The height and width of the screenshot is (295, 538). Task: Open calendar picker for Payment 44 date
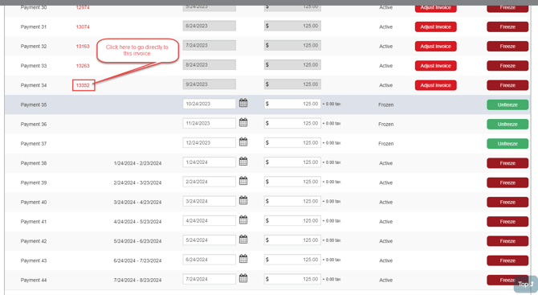point(243,278)
